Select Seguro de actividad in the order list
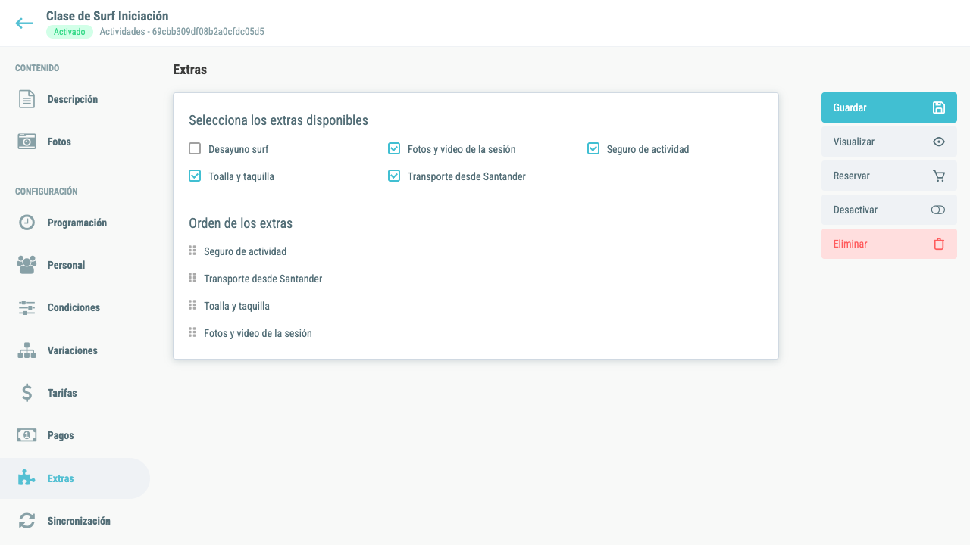Image resolution: width=970 pixels, height=545 pixels. coord(245,251)
